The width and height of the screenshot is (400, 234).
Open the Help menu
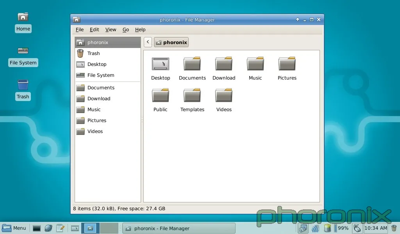click(x=140, y=30)
